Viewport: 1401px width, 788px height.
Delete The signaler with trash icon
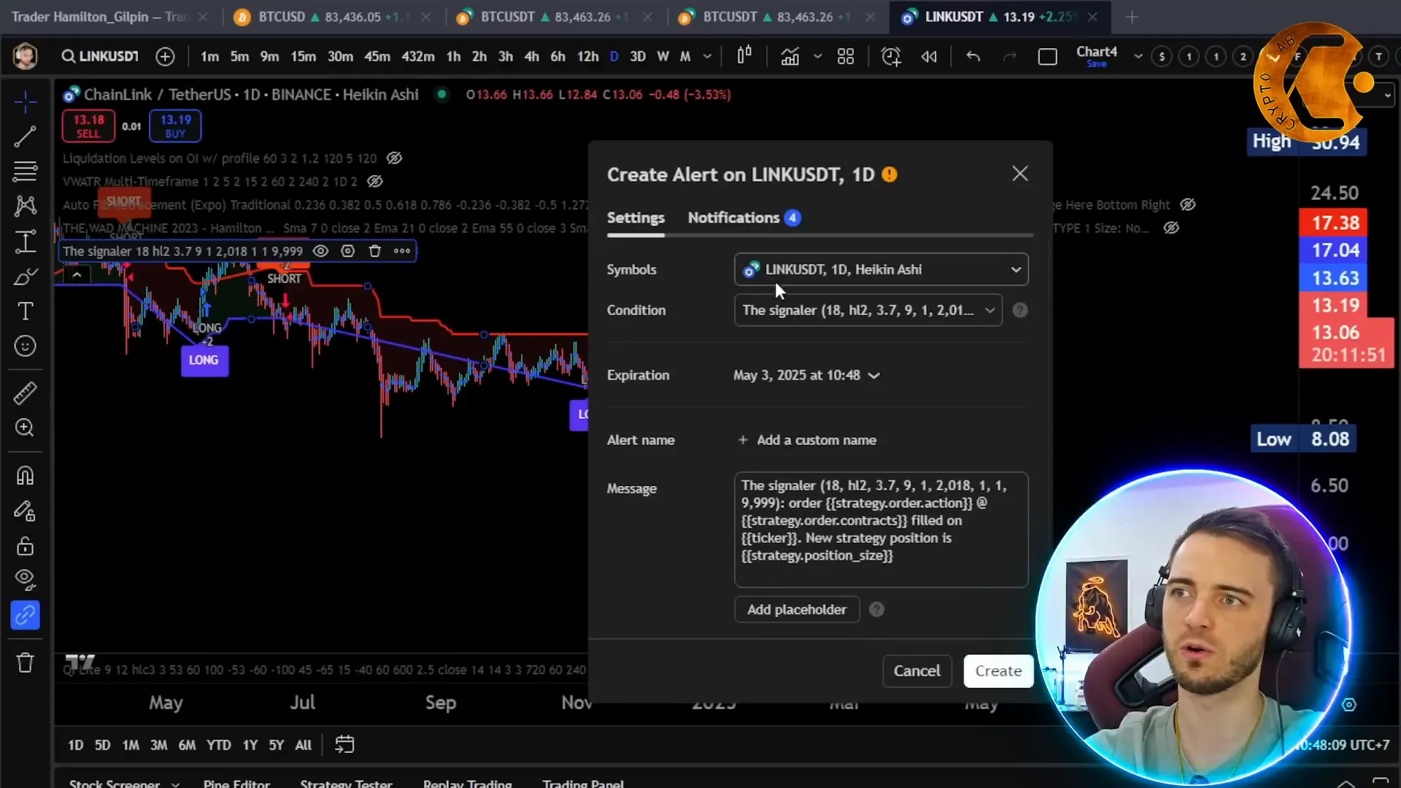[375, 251]
